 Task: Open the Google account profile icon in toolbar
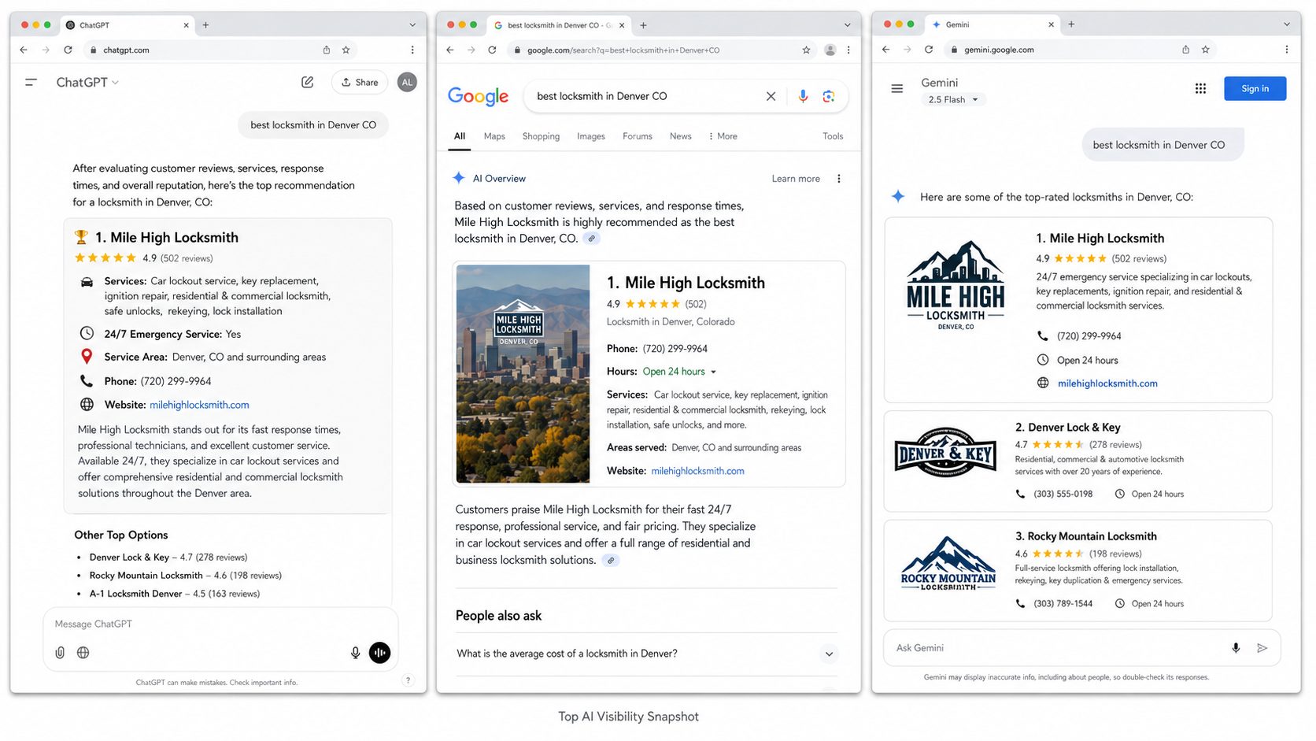[830, 50]
